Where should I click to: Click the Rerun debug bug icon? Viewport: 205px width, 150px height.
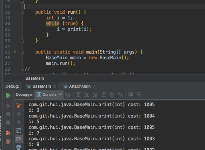coord(8,95)
